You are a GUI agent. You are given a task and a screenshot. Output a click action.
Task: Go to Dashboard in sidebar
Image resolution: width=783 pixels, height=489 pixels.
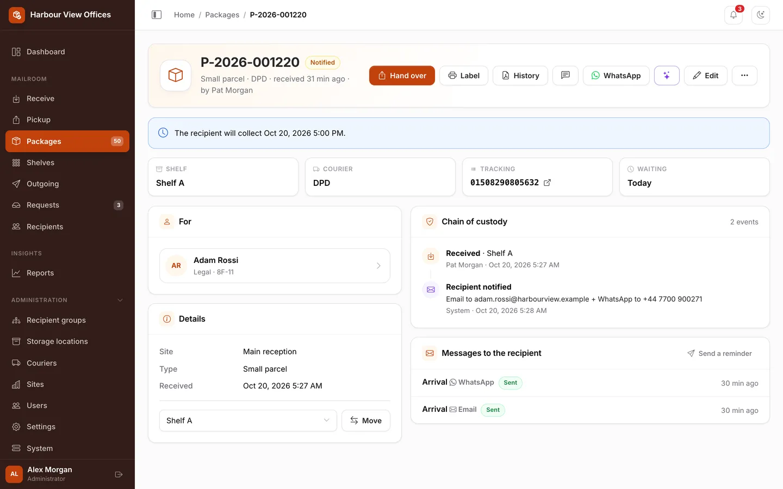pos(67,52)
